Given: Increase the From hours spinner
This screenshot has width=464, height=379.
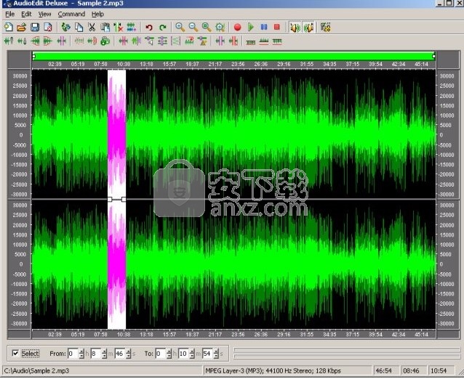Looking at the screenshot, I should pos(81,351).
